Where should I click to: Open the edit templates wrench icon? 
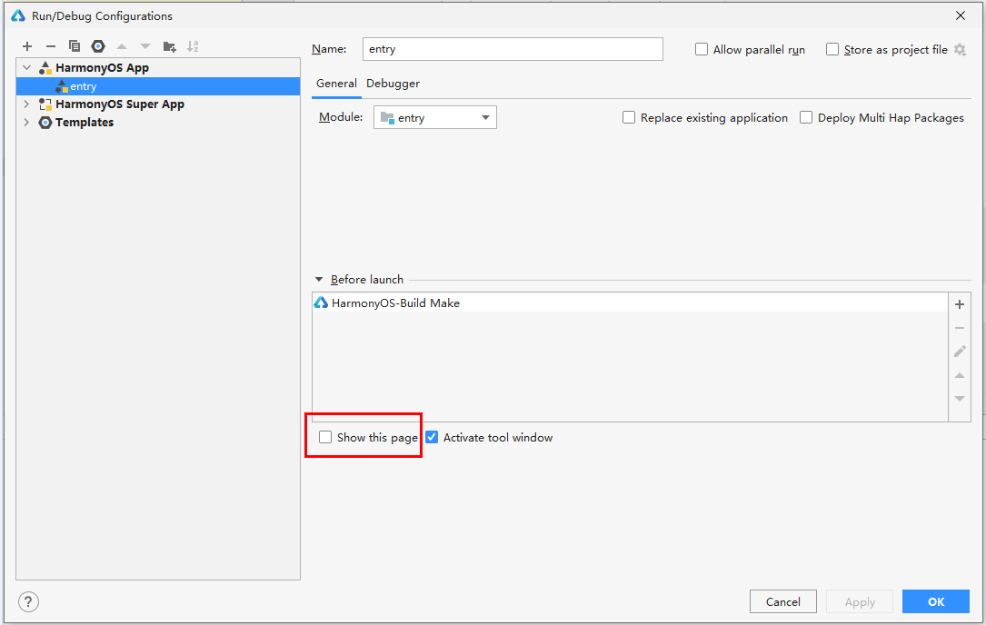[98, 46]
